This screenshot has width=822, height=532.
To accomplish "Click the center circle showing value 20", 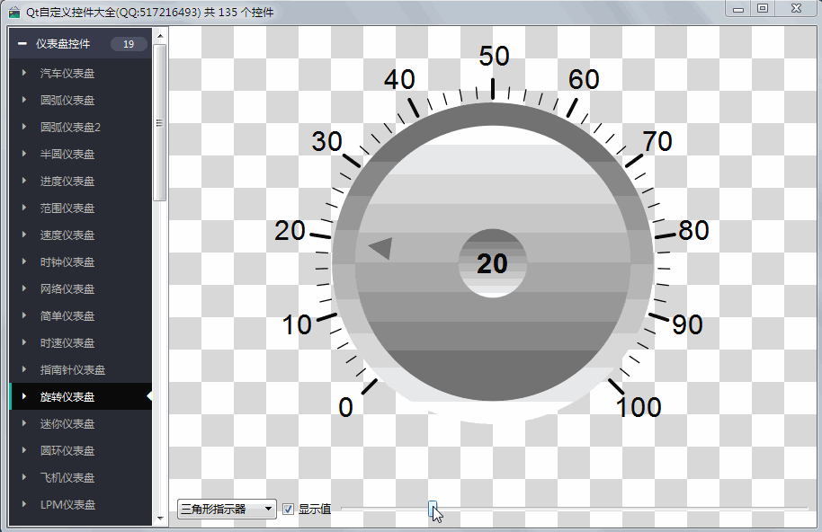I will [x=492, y=263].
